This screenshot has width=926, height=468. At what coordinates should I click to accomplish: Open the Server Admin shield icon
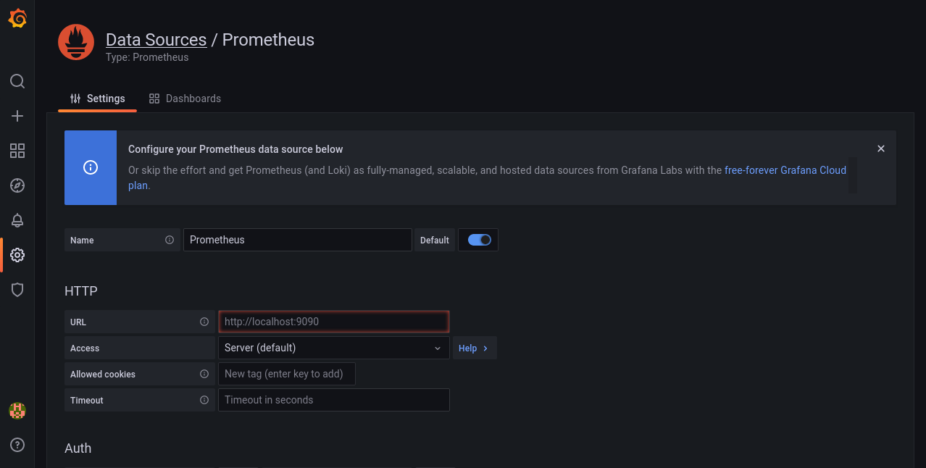17,290
